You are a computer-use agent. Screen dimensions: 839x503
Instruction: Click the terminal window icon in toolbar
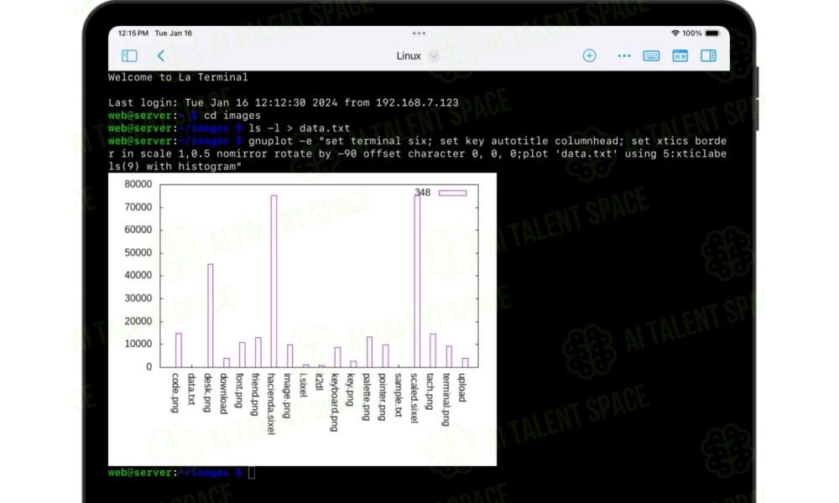tap(680, 55)
